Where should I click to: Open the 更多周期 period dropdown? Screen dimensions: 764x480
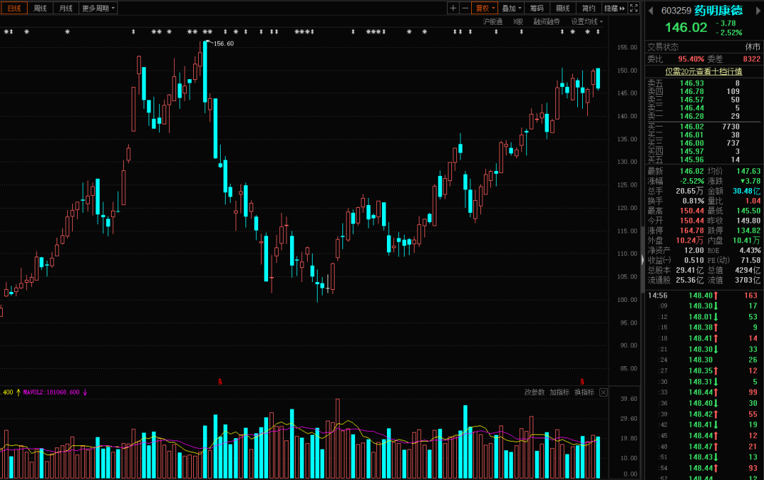tap(98, 8)
